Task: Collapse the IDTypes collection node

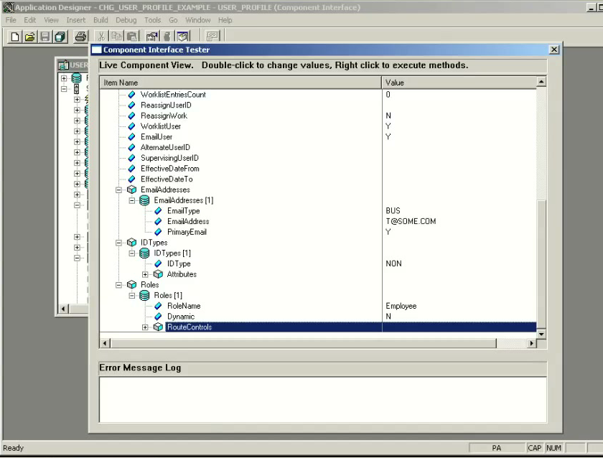Action: point(119,243)
